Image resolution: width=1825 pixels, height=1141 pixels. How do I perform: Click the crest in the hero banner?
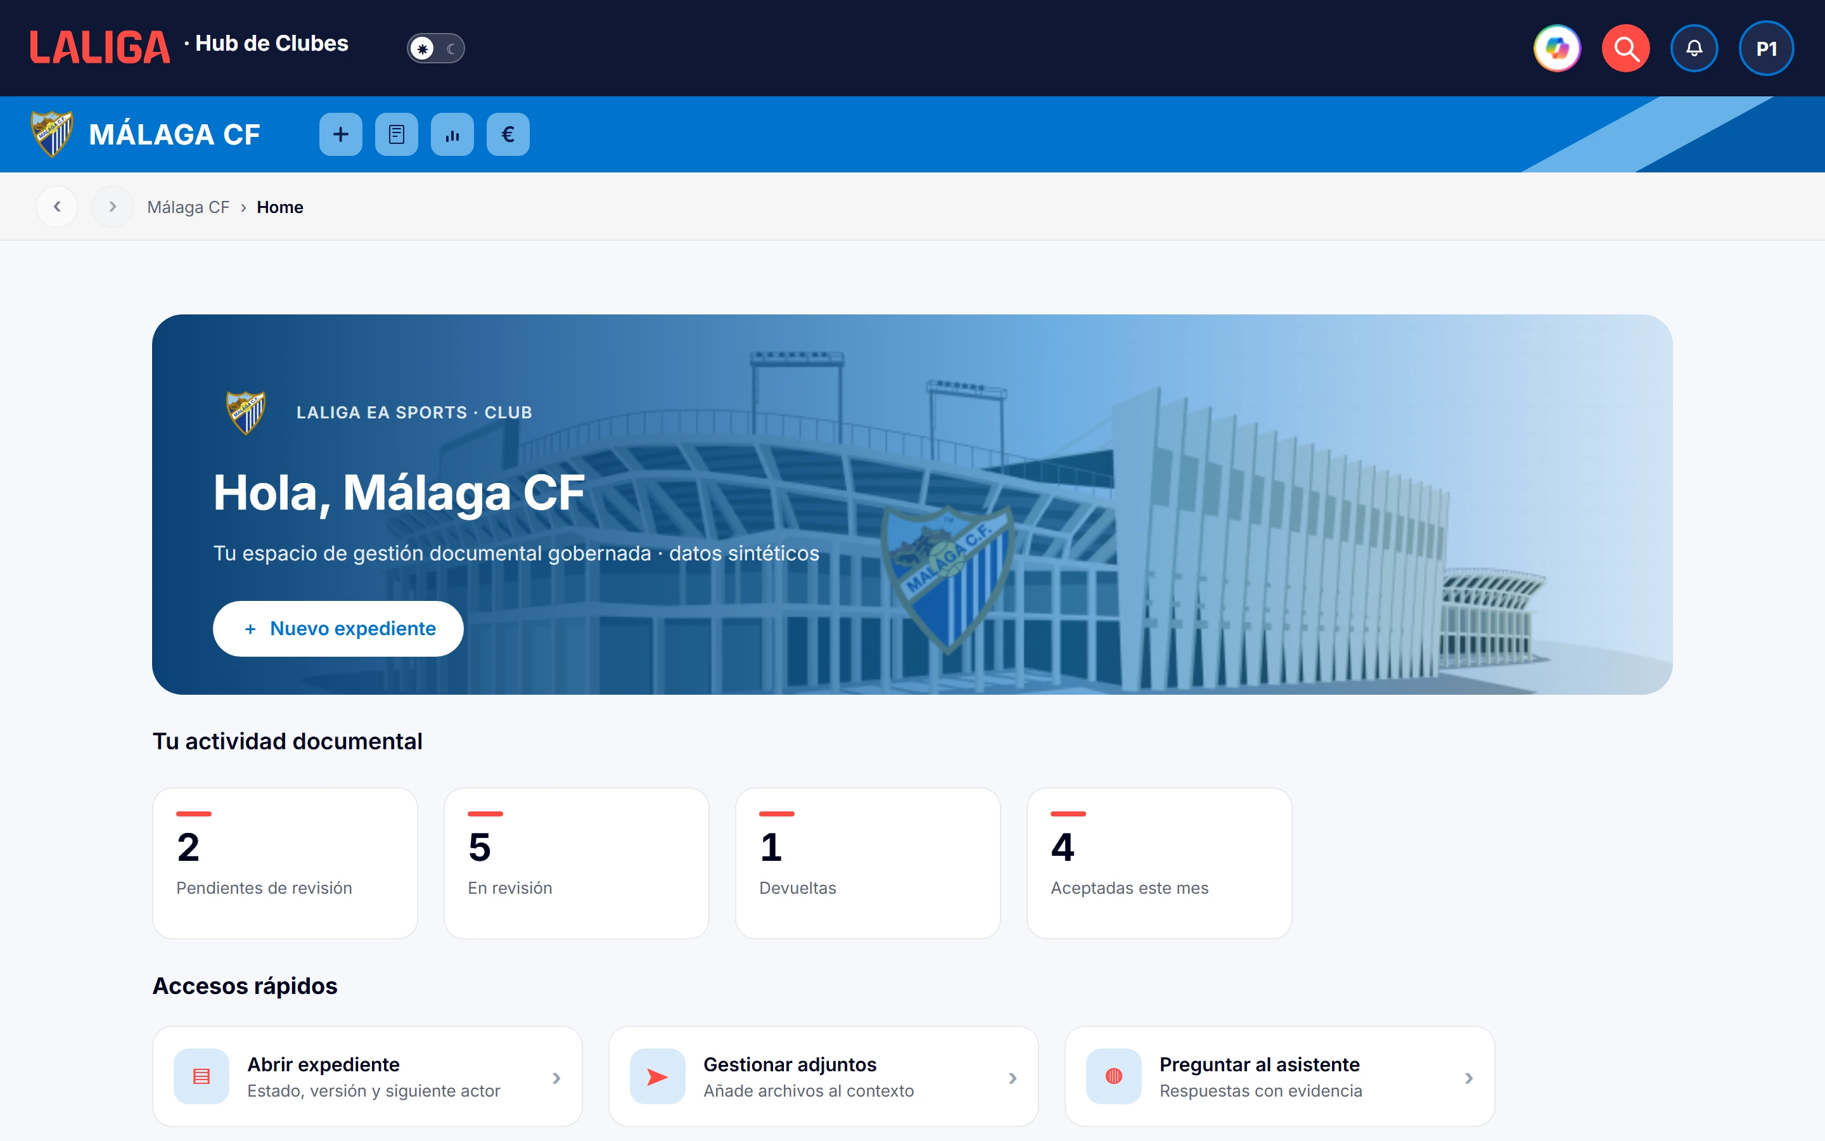coord(246,412)
